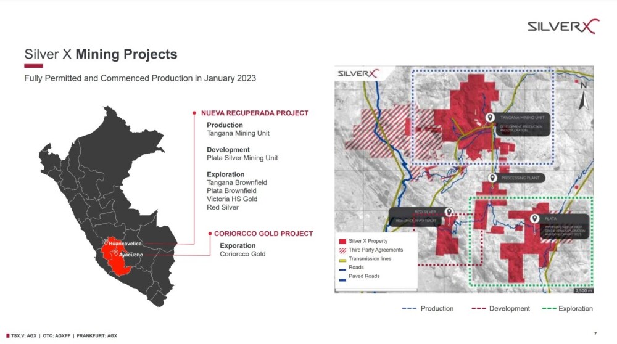Click the red dashed Development line sample
Viewport: 617px width, 344px height.
click(x=479, y=309)
